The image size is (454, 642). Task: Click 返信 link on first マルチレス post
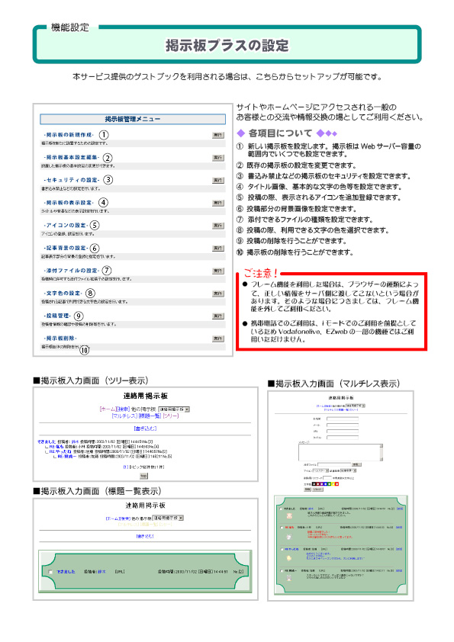point(400,509)
